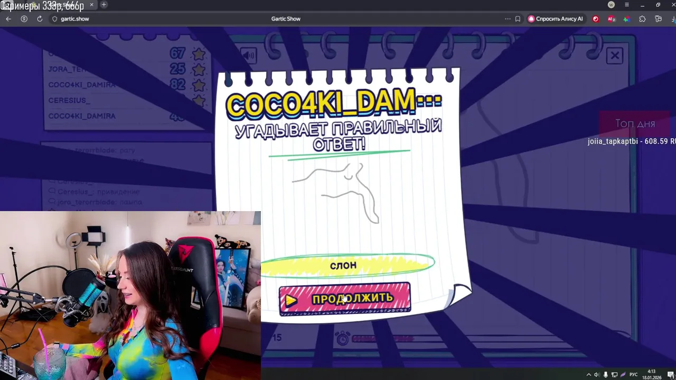Open the browser tools toolbar icon
The height and width of the screenshot is (380, 676).
point(658,18)
